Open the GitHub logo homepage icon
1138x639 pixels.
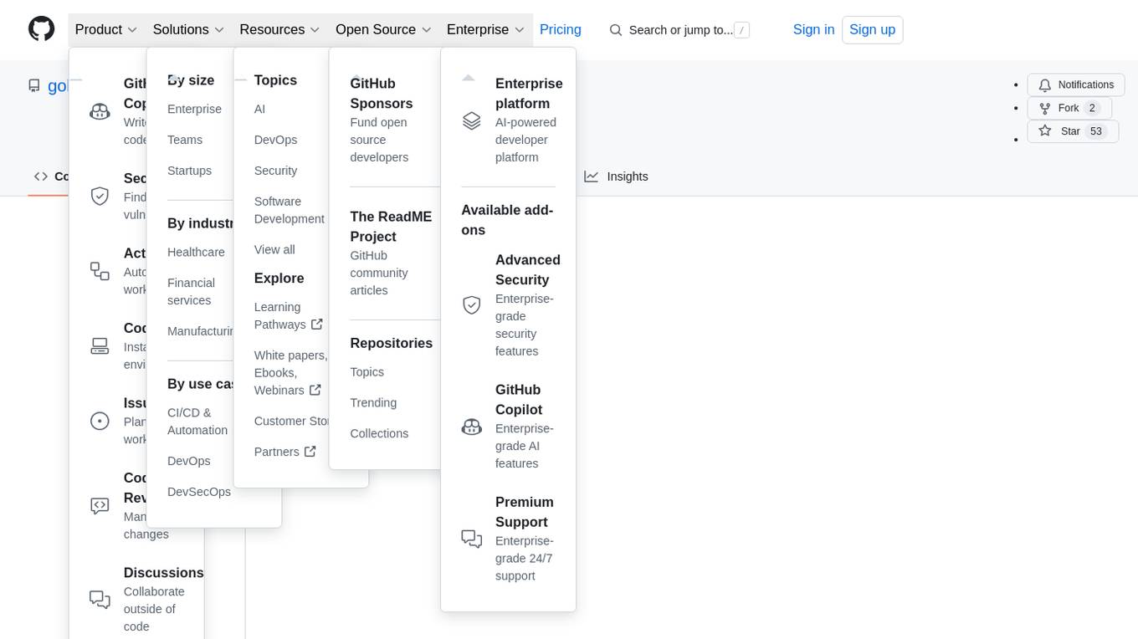click(42, 29)
